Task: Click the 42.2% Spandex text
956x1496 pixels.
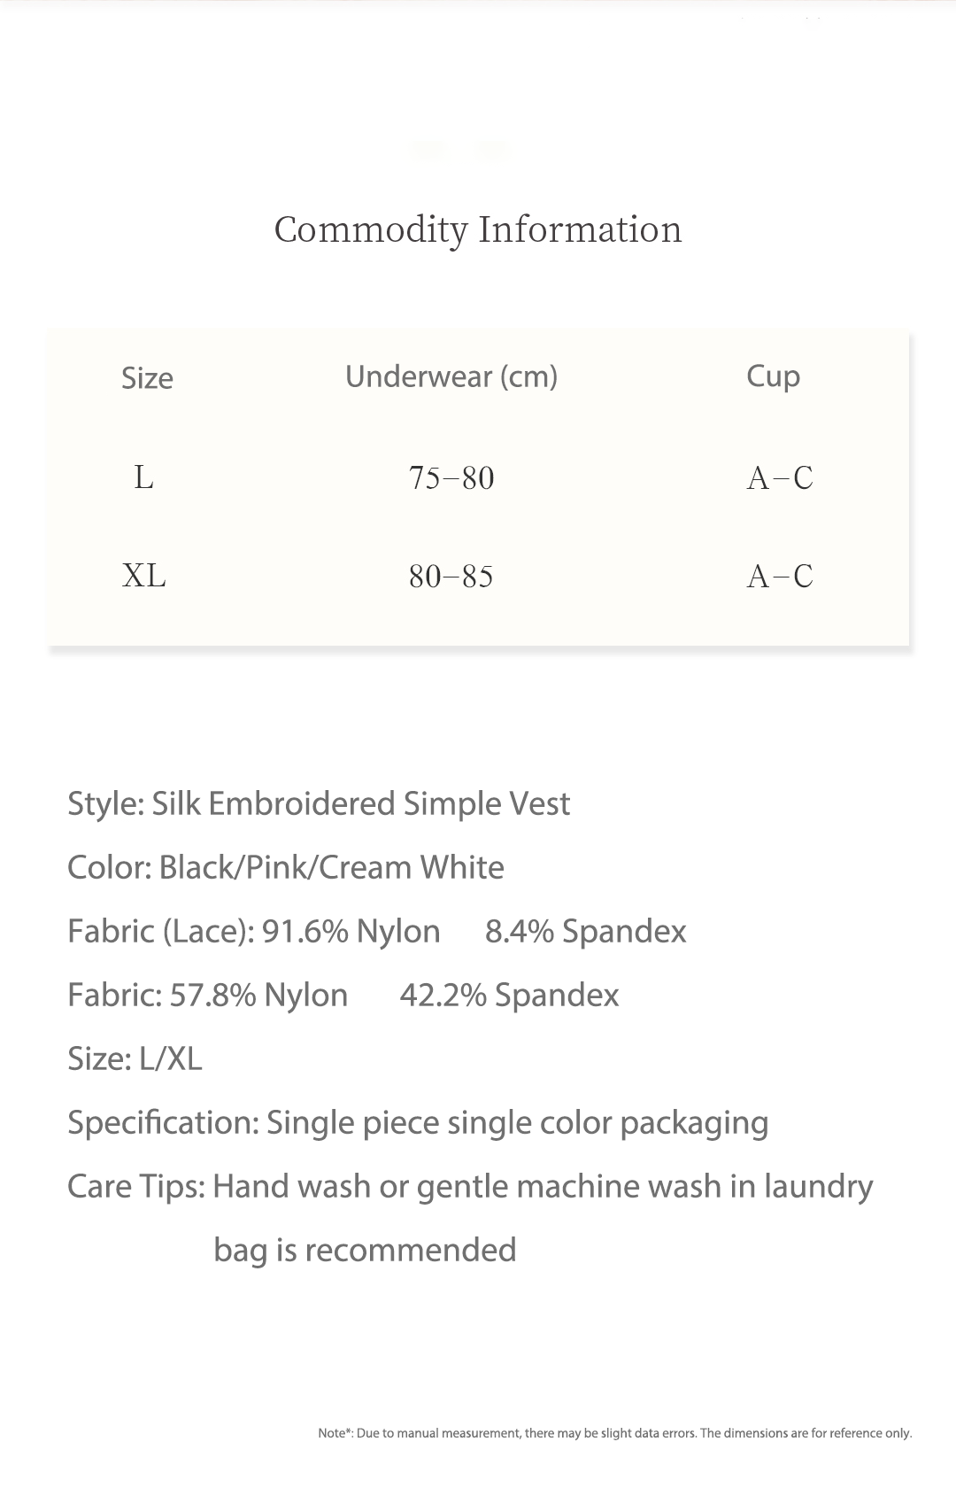Action: coord(509,995)
